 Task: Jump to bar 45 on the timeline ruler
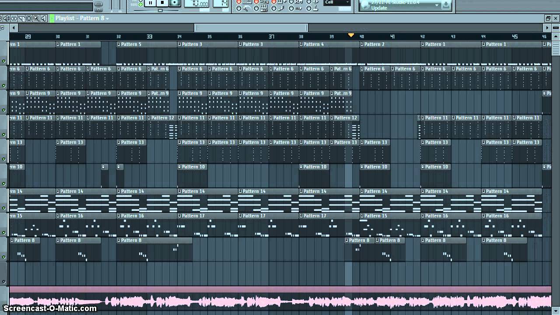pyautogui.click(x=514, y=37)
